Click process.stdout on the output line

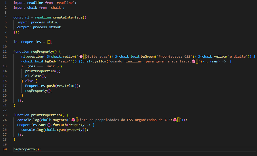47,27
